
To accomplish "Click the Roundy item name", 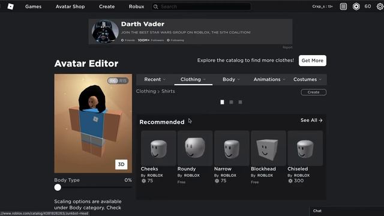I will (187, 169).
